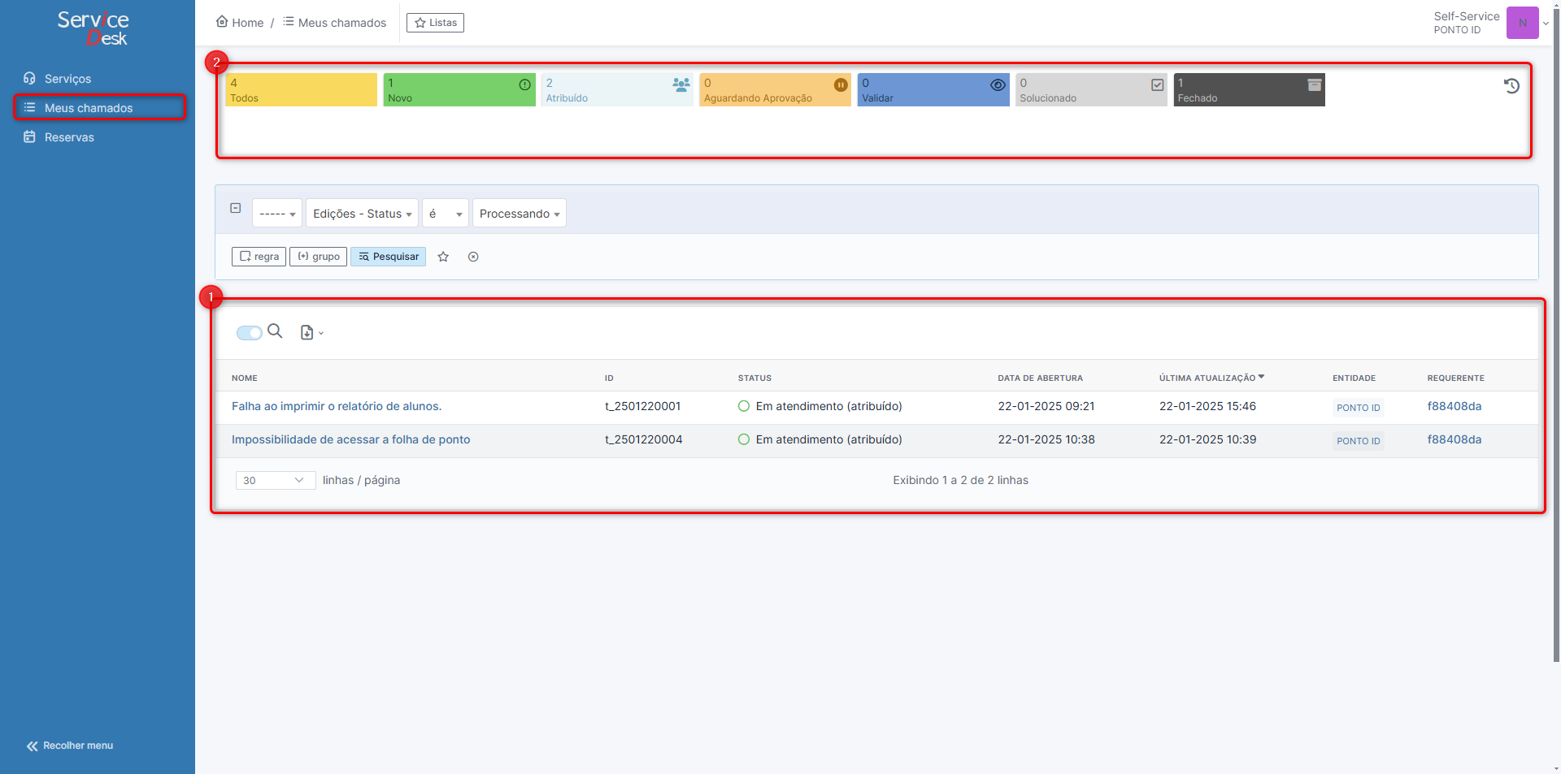
Task: Sort by the ENTIDADE column header
Action: click(1354, 378)
